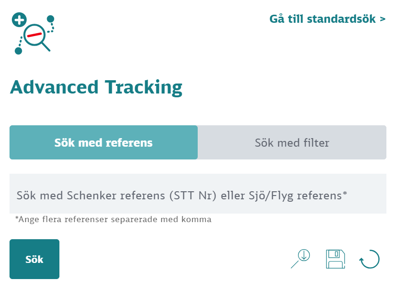Screen dimensions: 404x299
Task: Switch to the Sök med referens tab
Action: (104, 142)
